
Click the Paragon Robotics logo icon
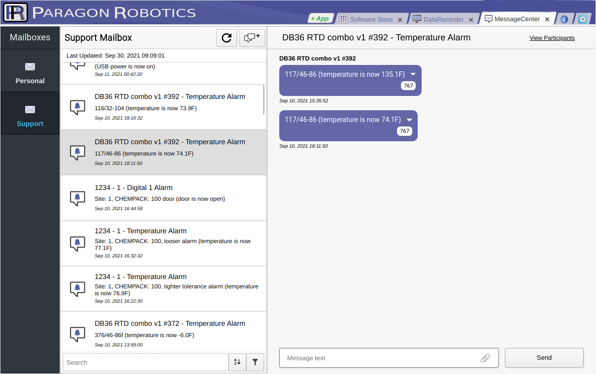[15, 12]
